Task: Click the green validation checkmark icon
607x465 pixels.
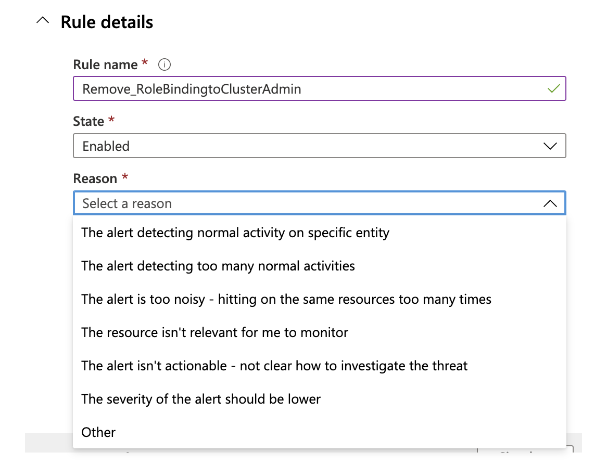Action: point(552,88)
